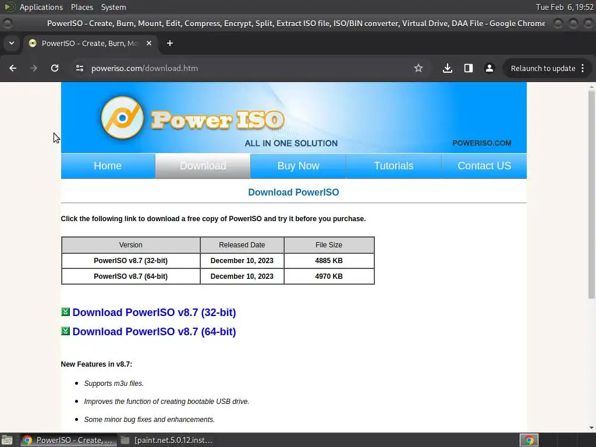The width and height of the screenshot is (596, 447).
Task: Click the PowerISO tab favicon
Action: pyautogui.click(x=33, y=43)
